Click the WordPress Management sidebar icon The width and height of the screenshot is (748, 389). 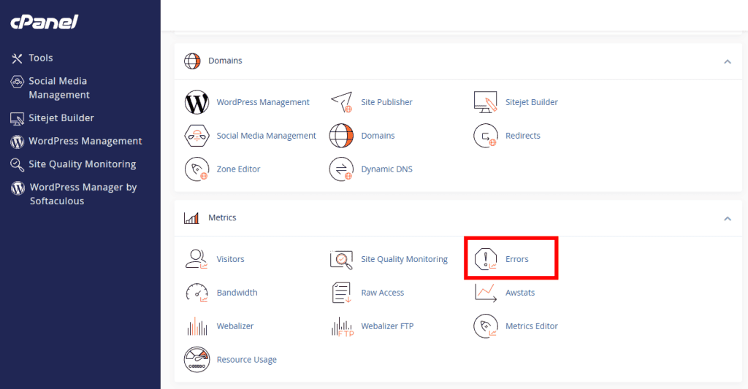pos(18,142)
